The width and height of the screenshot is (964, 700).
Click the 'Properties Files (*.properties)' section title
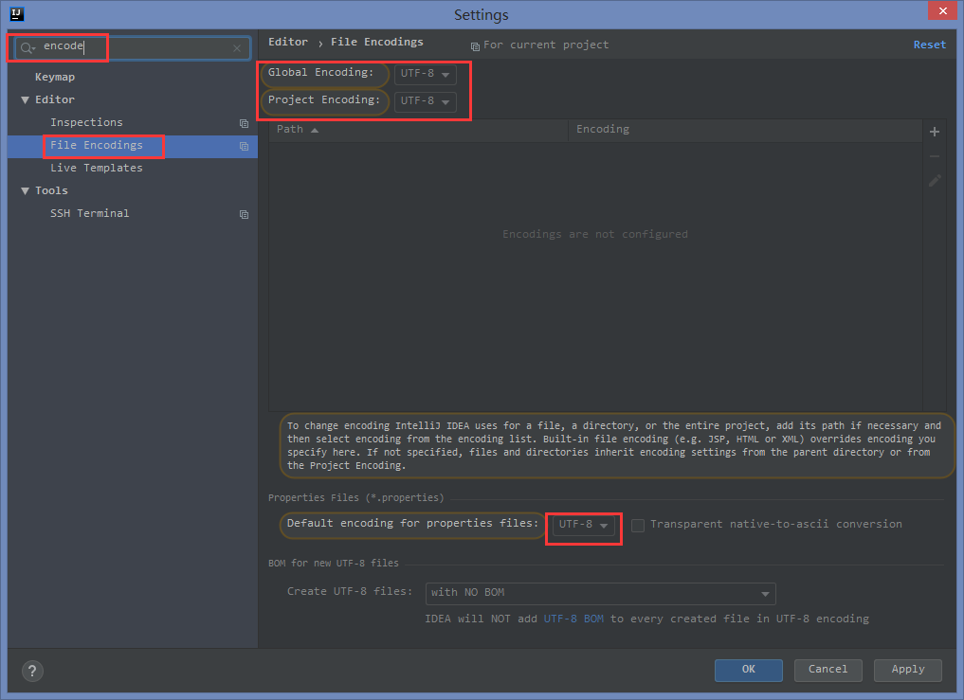[356, 498]
